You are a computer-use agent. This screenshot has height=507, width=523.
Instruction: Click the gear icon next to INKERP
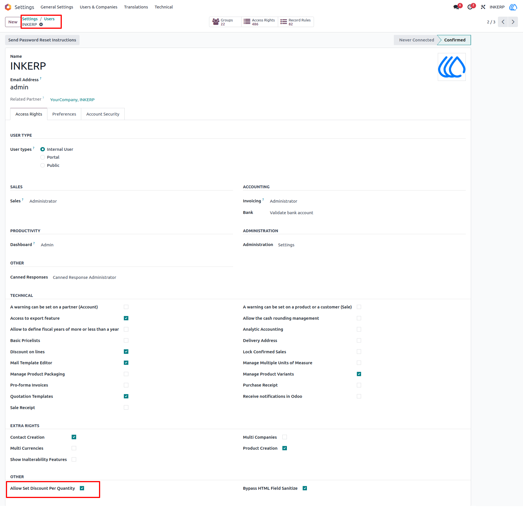click(x=41, y=25)
